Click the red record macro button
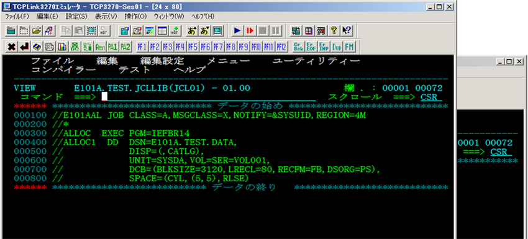The width and height of the screenshot is (528, 239). [x=250, y=30]
